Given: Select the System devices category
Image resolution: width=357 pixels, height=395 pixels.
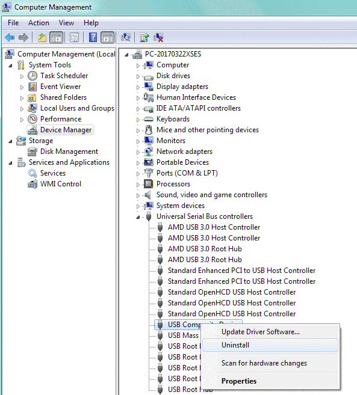Looking at the screenshot, I should point(181,206).
